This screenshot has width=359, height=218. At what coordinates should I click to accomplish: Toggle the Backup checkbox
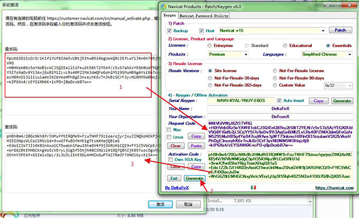169,30
